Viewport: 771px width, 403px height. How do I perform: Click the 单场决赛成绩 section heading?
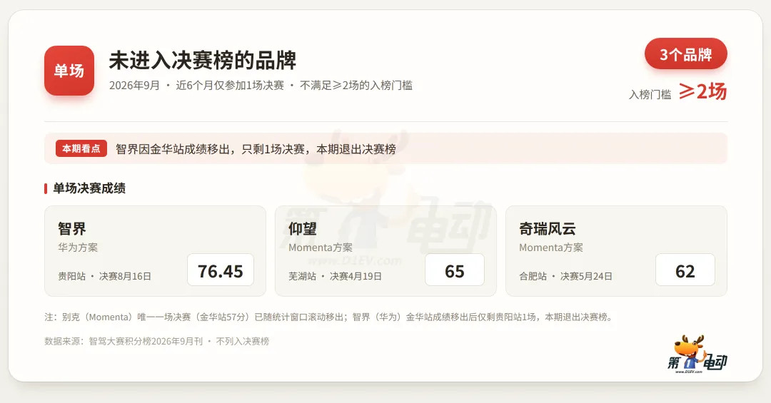click(89, 188)
